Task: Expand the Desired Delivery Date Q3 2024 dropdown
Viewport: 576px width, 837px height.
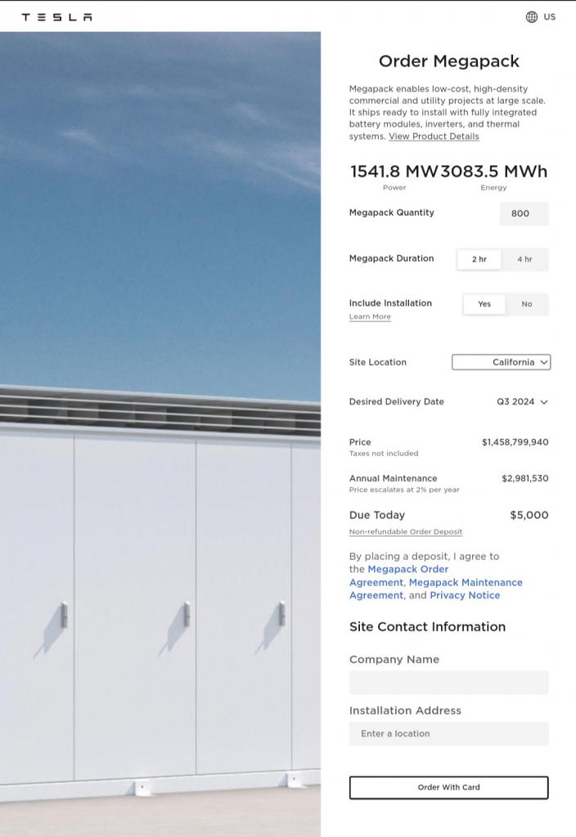Action: click(522, 402)
